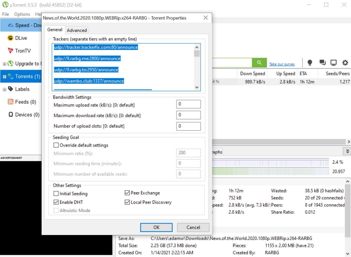
Task: Select DLive in the sidebar
Action: point(21,38)
